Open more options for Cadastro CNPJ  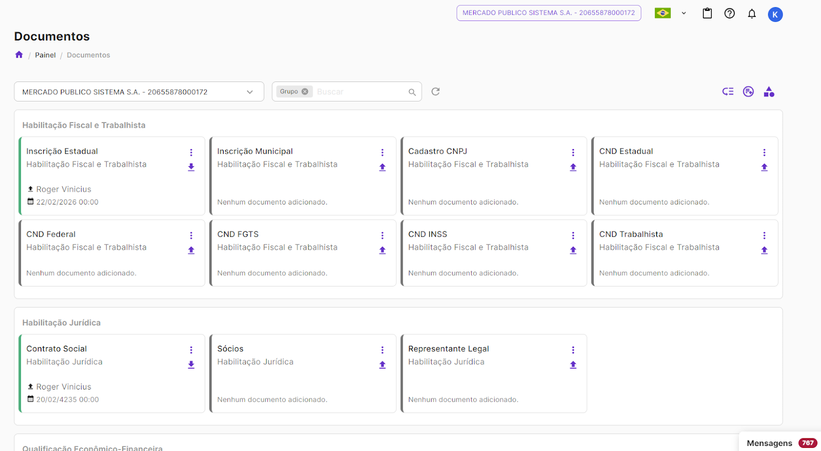(x=573, y=152)
